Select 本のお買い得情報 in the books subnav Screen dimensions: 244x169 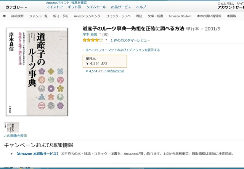(209, 16)
